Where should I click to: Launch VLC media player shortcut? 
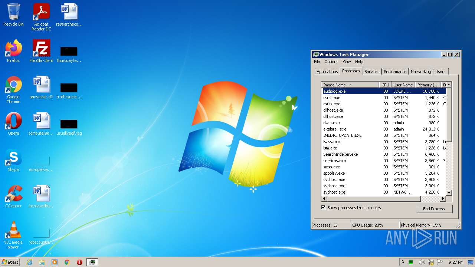[x=13, y=235]
